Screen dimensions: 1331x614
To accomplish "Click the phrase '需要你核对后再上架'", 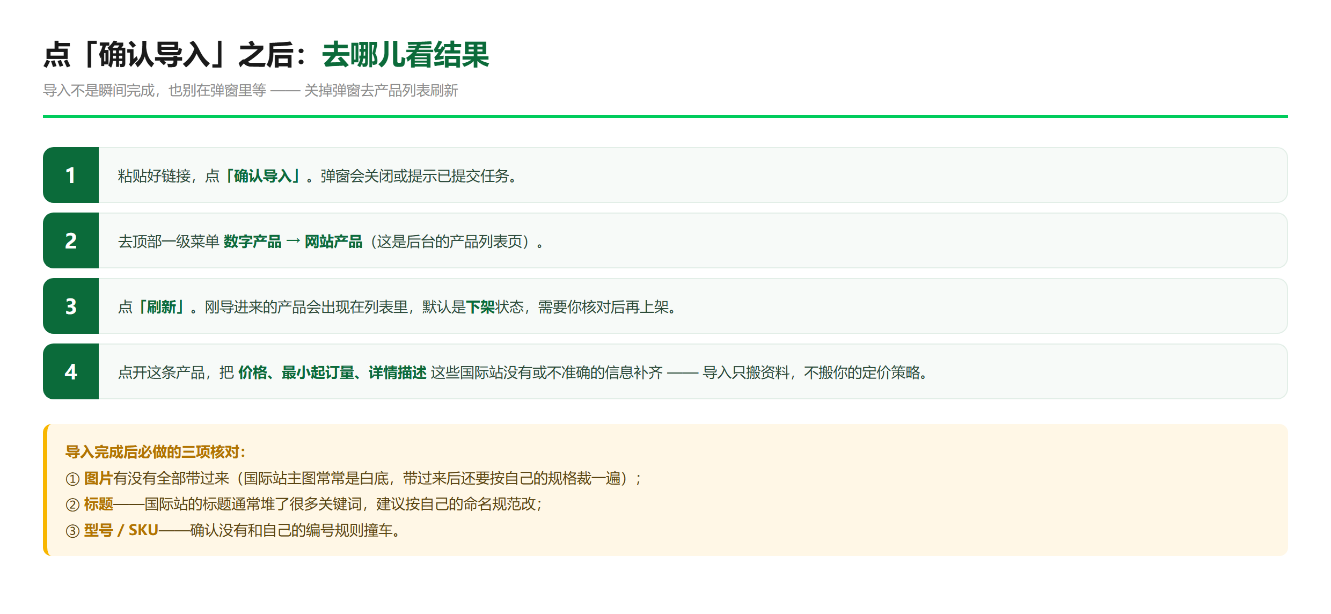I will click(x=603, y=307).
